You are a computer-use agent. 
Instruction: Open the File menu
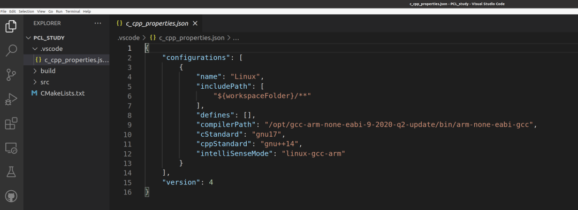click(x=3, y=11)
